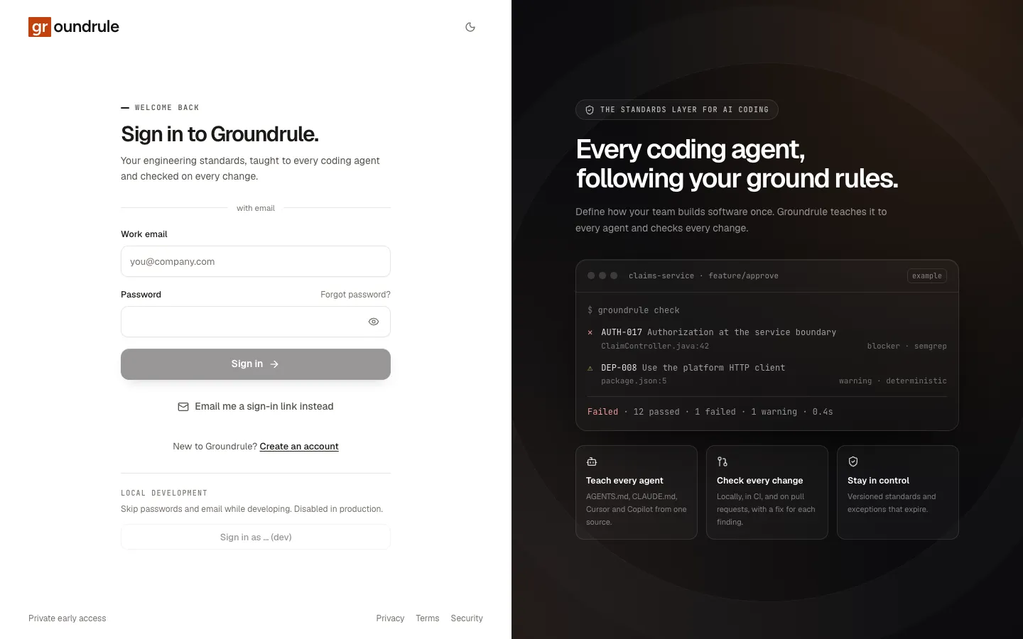Click the claims-service feature/approve title
The image size is (1023, 639).
click(x=703, y=275)
